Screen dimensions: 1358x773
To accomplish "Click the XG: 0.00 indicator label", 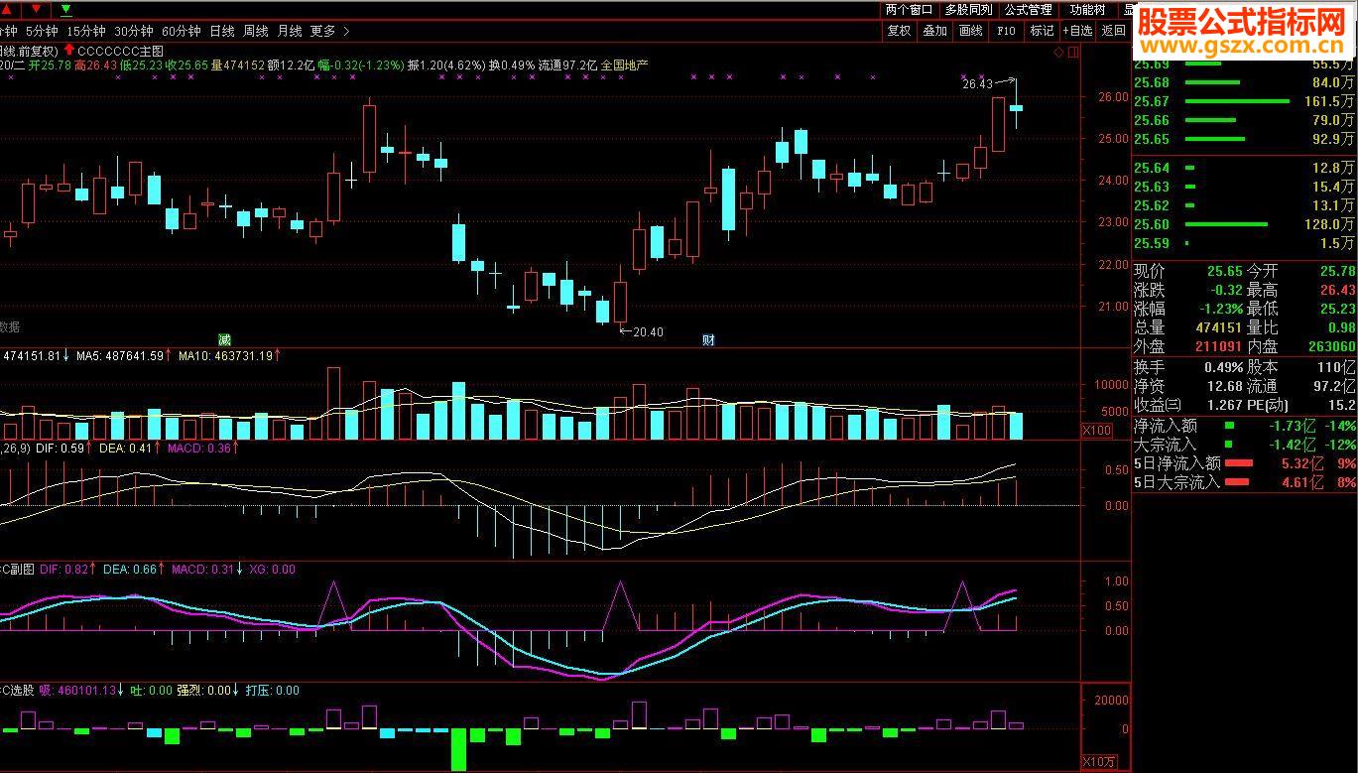I will point(272,570).
